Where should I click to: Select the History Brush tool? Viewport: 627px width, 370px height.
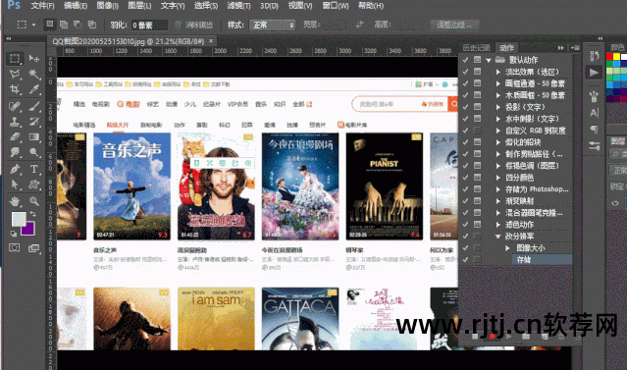[34, 122]
